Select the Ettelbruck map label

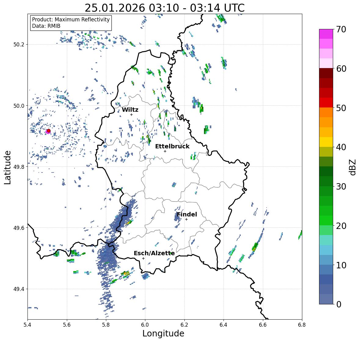[x=172, y=146]
